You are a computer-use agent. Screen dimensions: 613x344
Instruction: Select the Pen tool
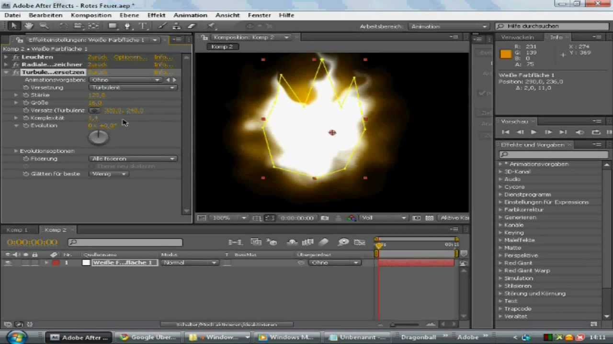coord(127,26)
